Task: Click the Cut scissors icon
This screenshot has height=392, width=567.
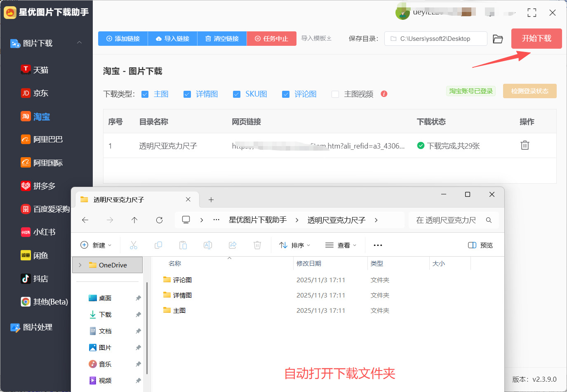Action: point(134,245)
